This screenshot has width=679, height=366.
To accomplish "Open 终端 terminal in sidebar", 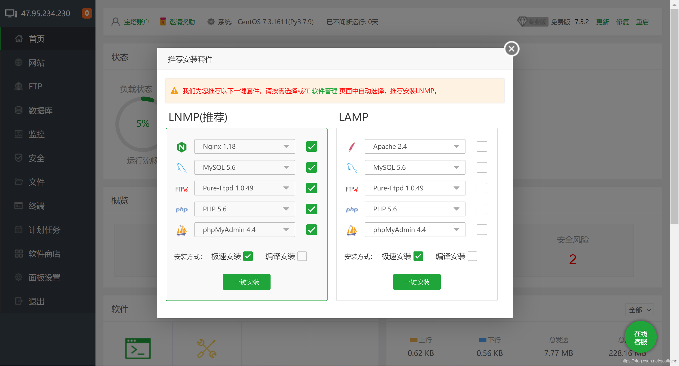I will click(48, 206).
